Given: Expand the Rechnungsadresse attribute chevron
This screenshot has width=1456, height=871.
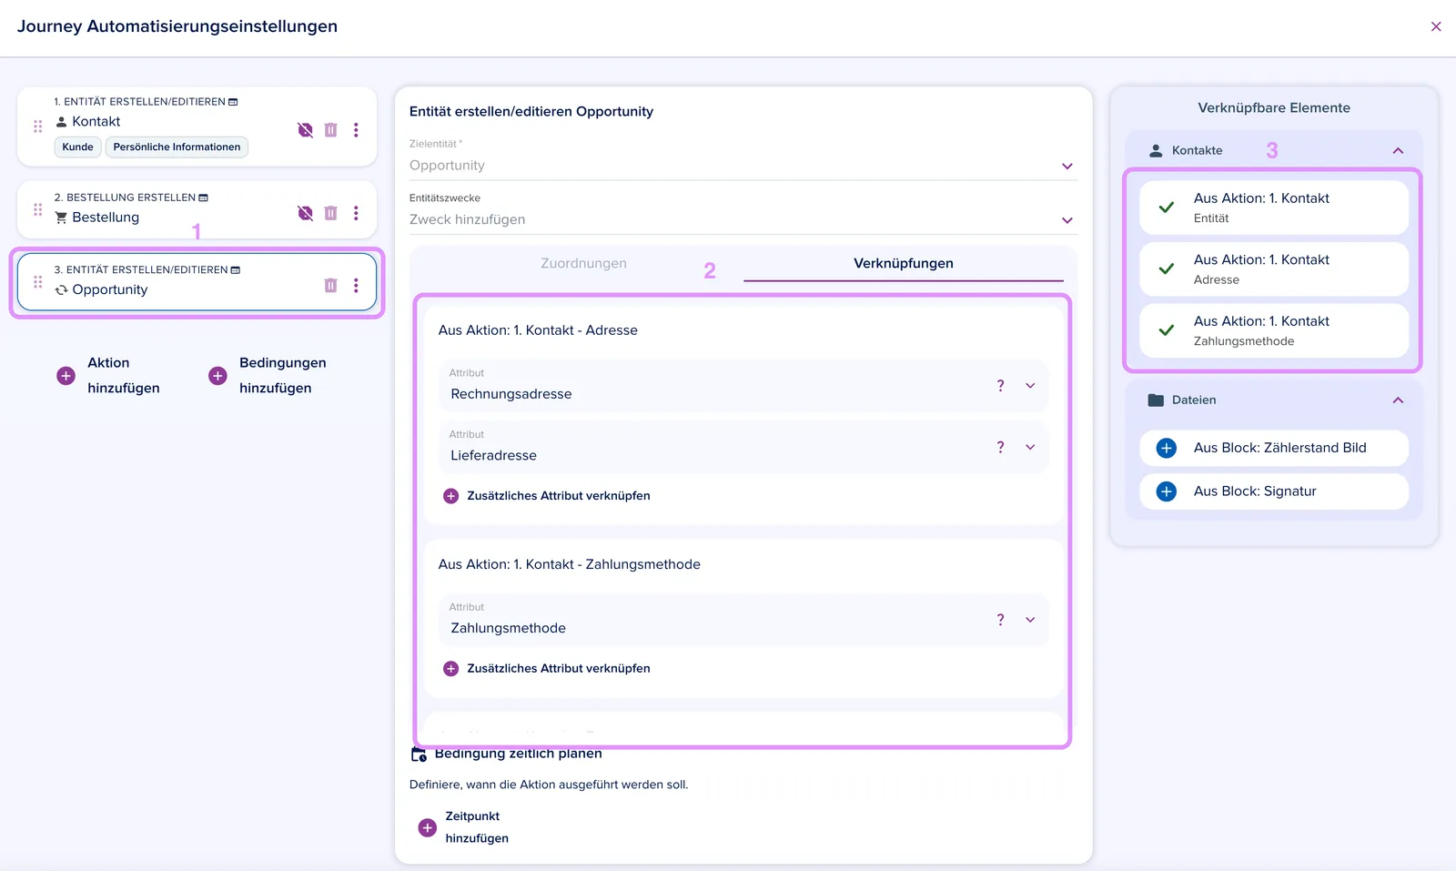Looking at the screenshot, I should [1030, 386].
